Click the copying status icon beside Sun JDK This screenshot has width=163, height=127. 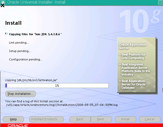click(x=6, y=34)
